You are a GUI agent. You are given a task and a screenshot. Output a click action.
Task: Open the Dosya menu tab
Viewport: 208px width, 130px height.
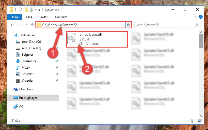[15, 17]
